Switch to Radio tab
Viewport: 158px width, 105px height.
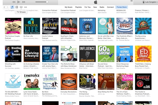tap(102, 7)
